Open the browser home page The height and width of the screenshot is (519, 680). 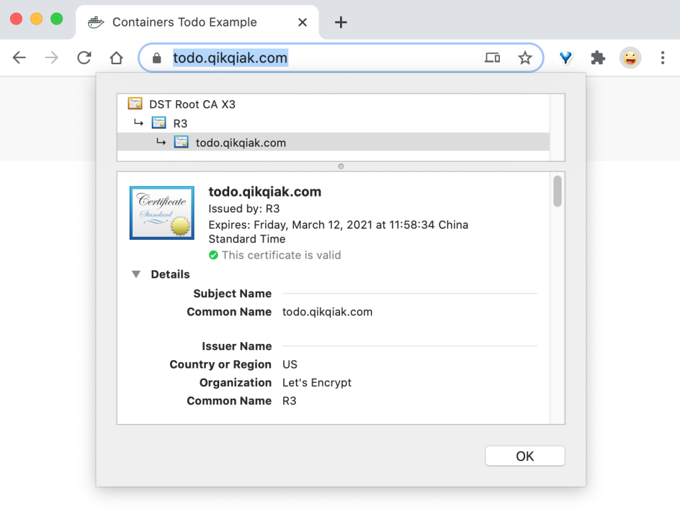(116, 57)
